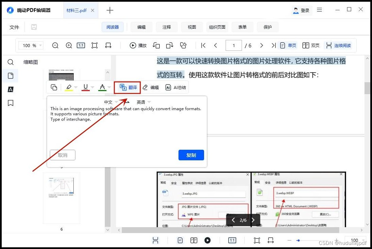Viewport: 372px width, 249px height.
Task: Open search panel in left sidebar
Action: pyautogui.click(x=11, y=62)
